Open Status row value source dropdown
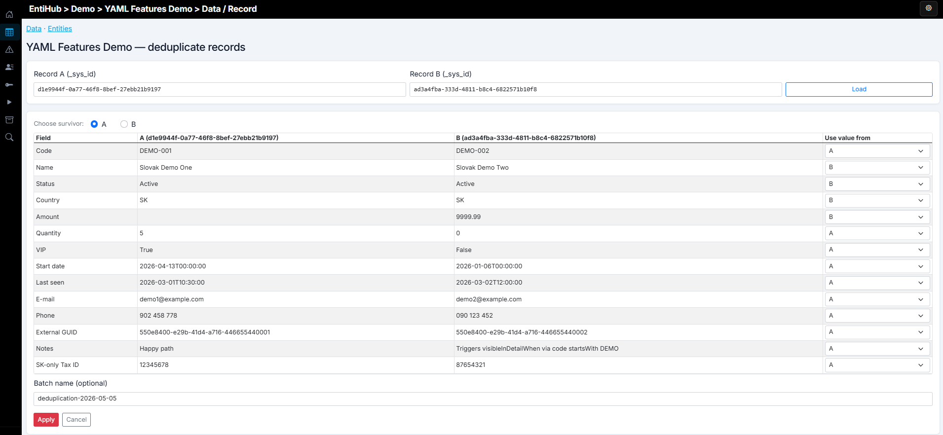The height and width of the screenshot is (435, 943). tap(877, 184)
